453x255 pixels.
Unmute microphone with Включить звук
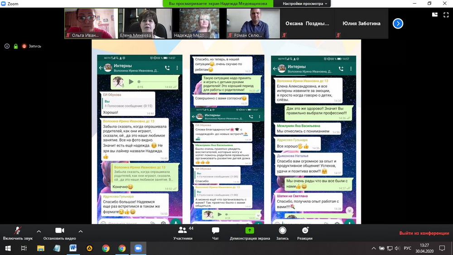(18, 233)
